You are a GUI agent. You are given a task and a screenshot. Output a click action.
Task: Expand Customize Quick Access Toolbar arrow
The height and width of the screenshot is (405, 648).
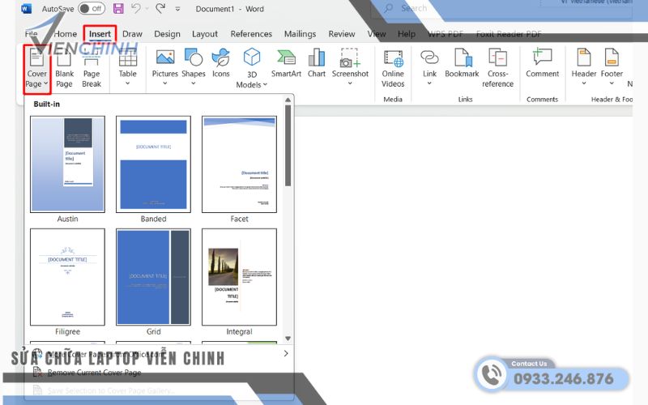[x=177, y=9]
